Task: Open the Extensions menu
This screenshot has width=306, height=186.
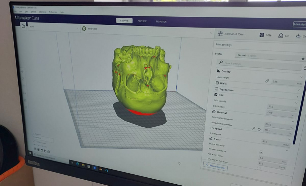Action: [42, 12]
